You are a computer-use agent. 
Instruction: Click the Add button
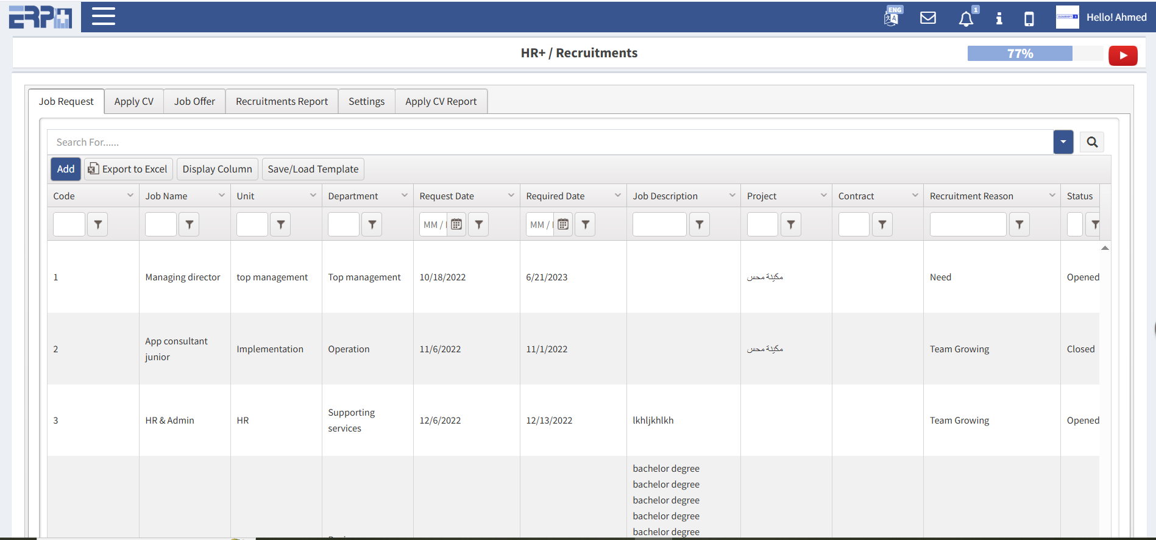click(66, 169)
